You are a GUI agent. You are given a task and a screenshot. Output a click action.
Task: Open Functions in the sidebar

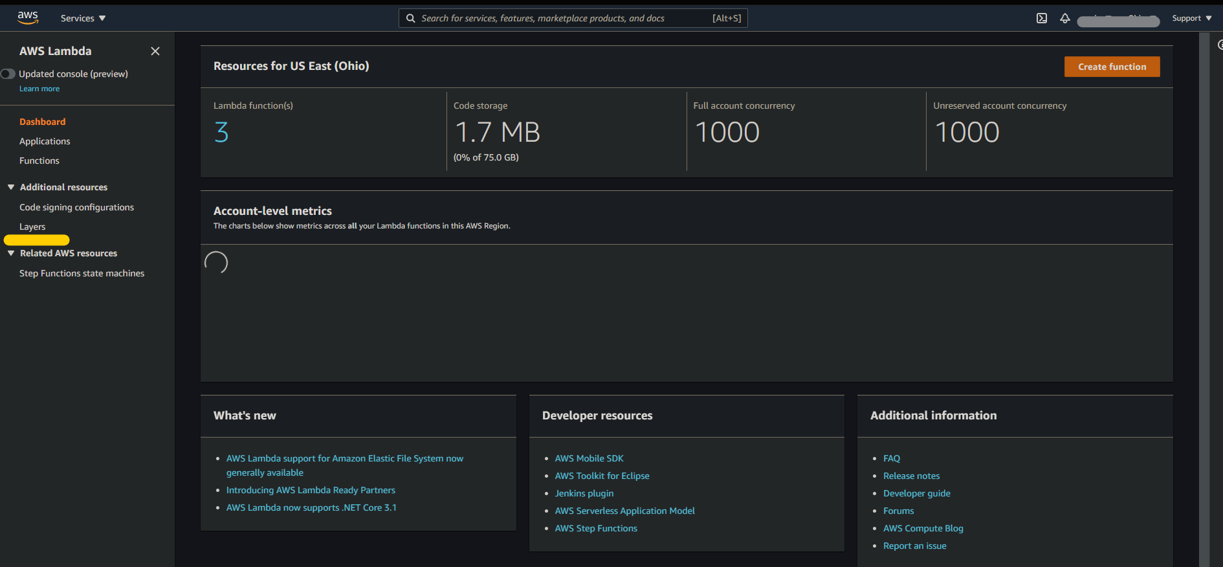39,161
